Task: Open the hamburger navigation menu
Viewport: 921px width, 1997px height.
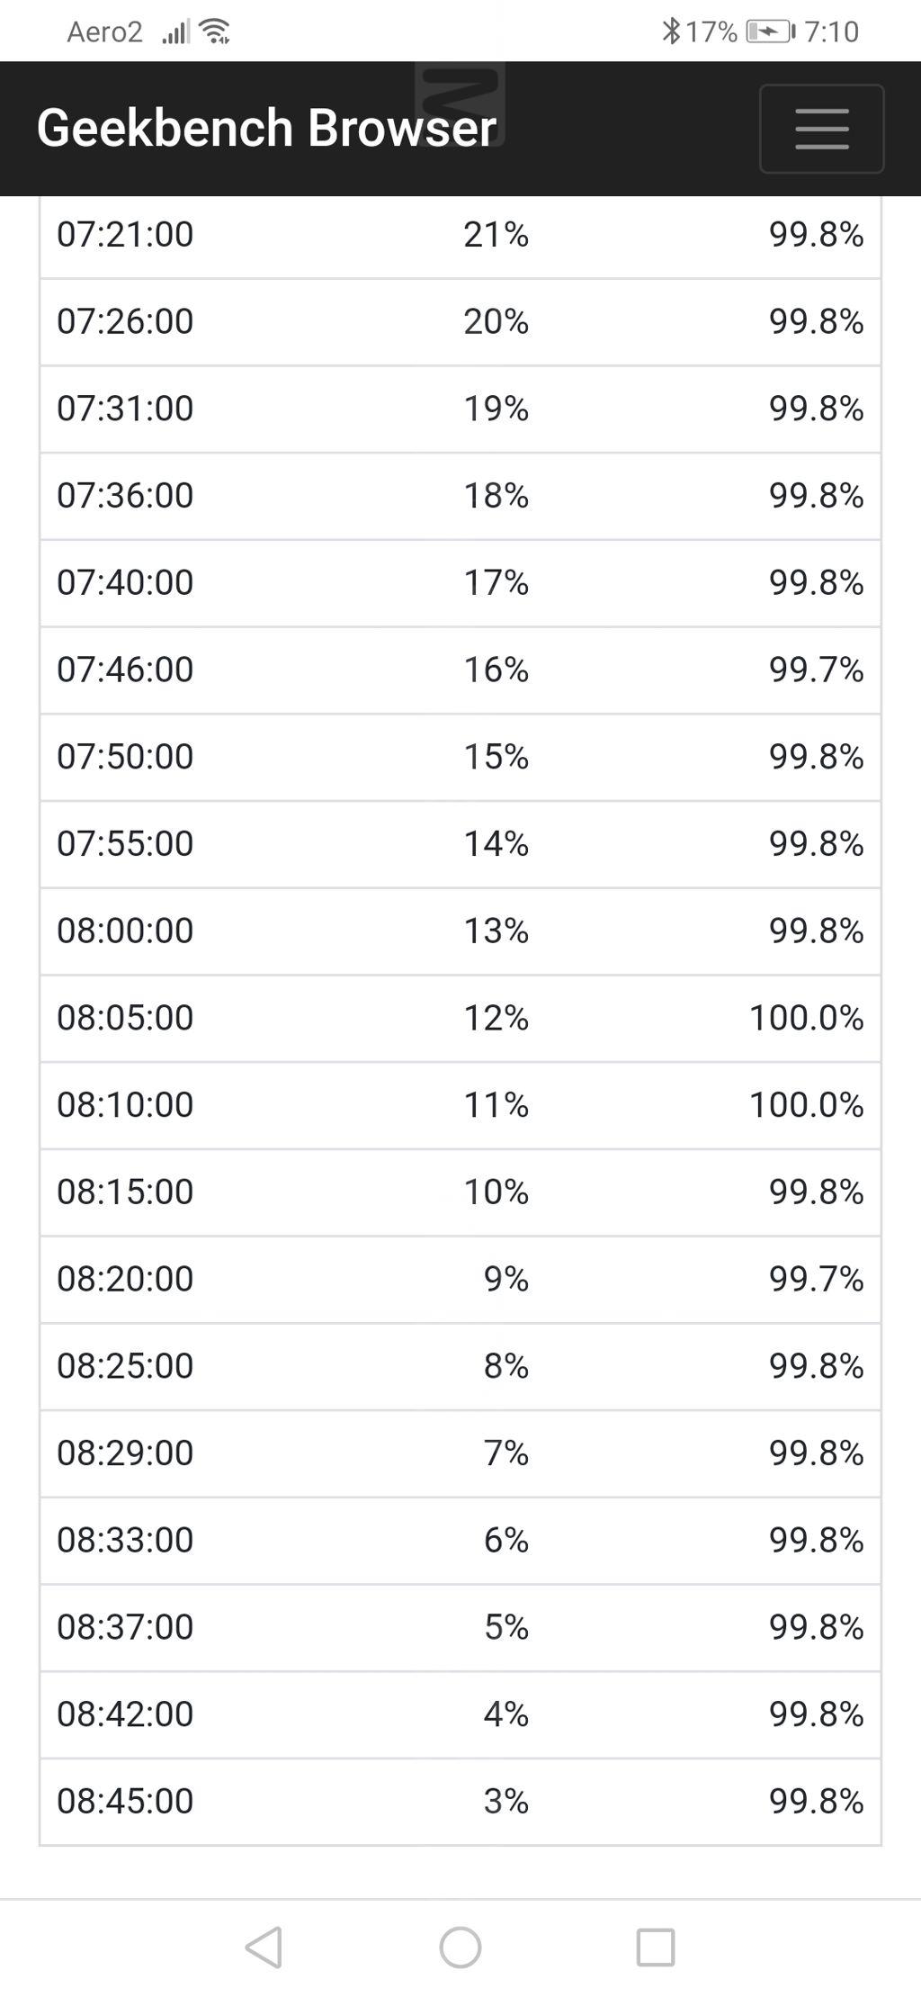Action: tap(821, 129)
